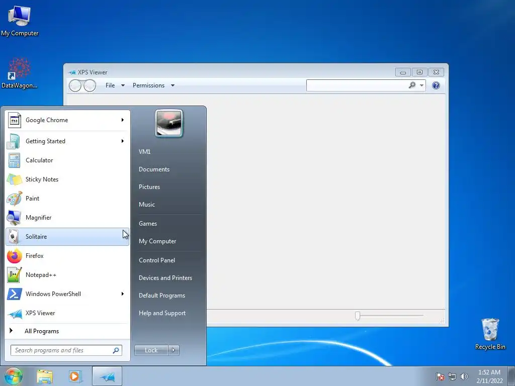Viewport: 515px width, 386px height.
Task: Open VM1 user folder link
Action: [144, 152]
